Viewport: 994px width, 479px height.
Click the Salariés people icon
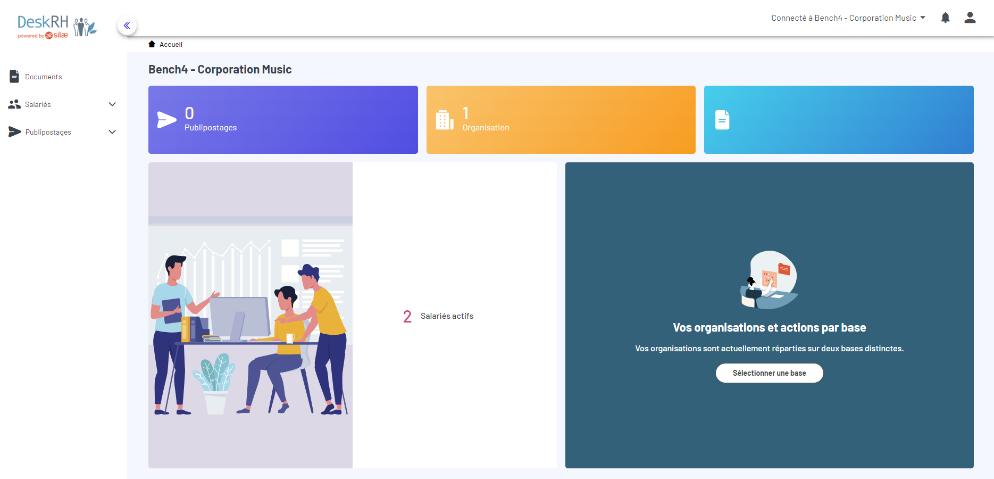[14, 104]
